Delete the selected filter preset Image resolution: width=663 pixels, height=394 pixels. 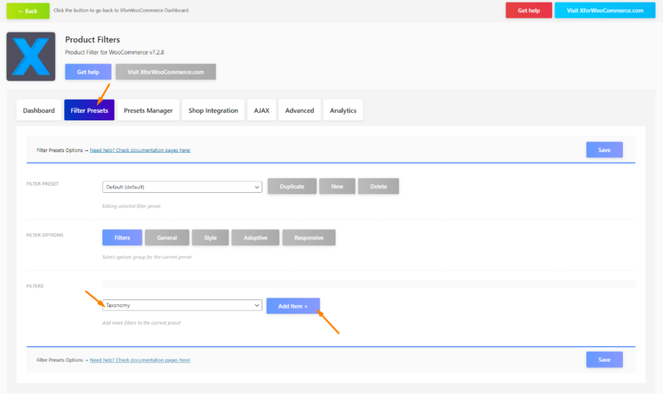[x=378, y=186]
